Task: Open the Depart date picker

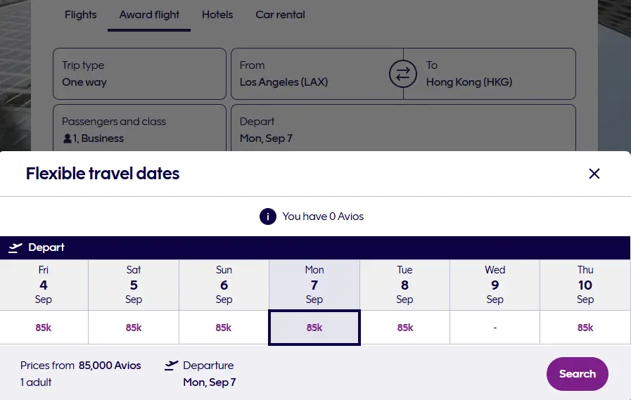Action: pos(403,129)
